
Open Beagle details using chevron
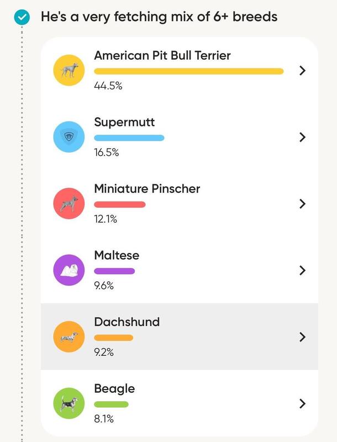(x=302, y=403)
